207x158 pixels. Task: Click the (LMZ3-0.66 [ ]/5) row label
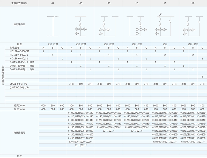(19, 87)
